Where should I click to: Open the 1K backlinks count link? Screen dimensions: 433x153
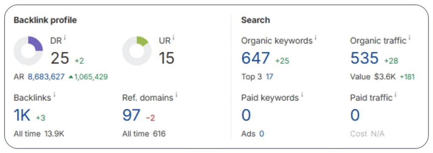point(22,115)
